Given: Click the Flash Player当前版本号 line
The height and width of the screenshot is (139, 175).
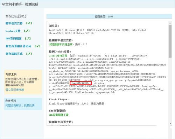Looking at the screenshot, I should 76,103.
